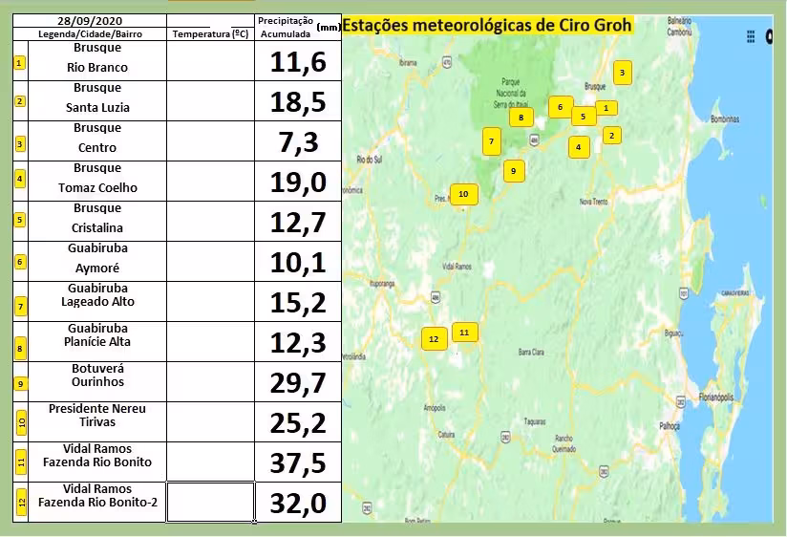Click the Estações meteorológicas de Ciro Groh title
Image resolution: width=787 pixels, height=537 pixels.
(x=486, y=26)
